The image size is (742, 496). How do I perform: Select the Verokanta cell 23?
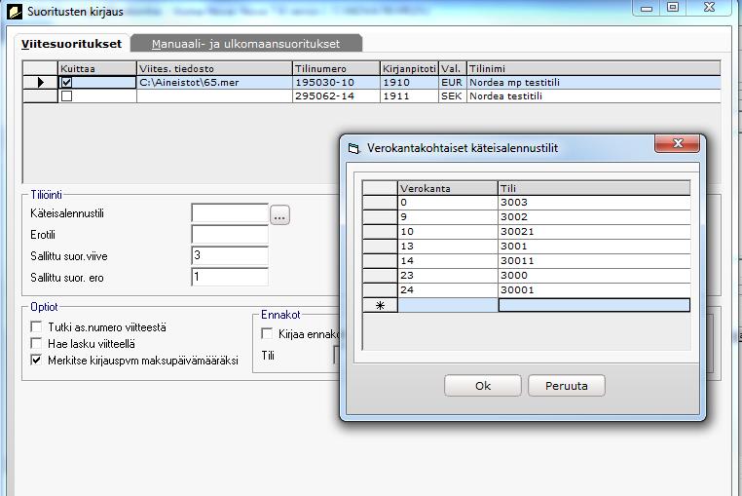pos(448,276)
